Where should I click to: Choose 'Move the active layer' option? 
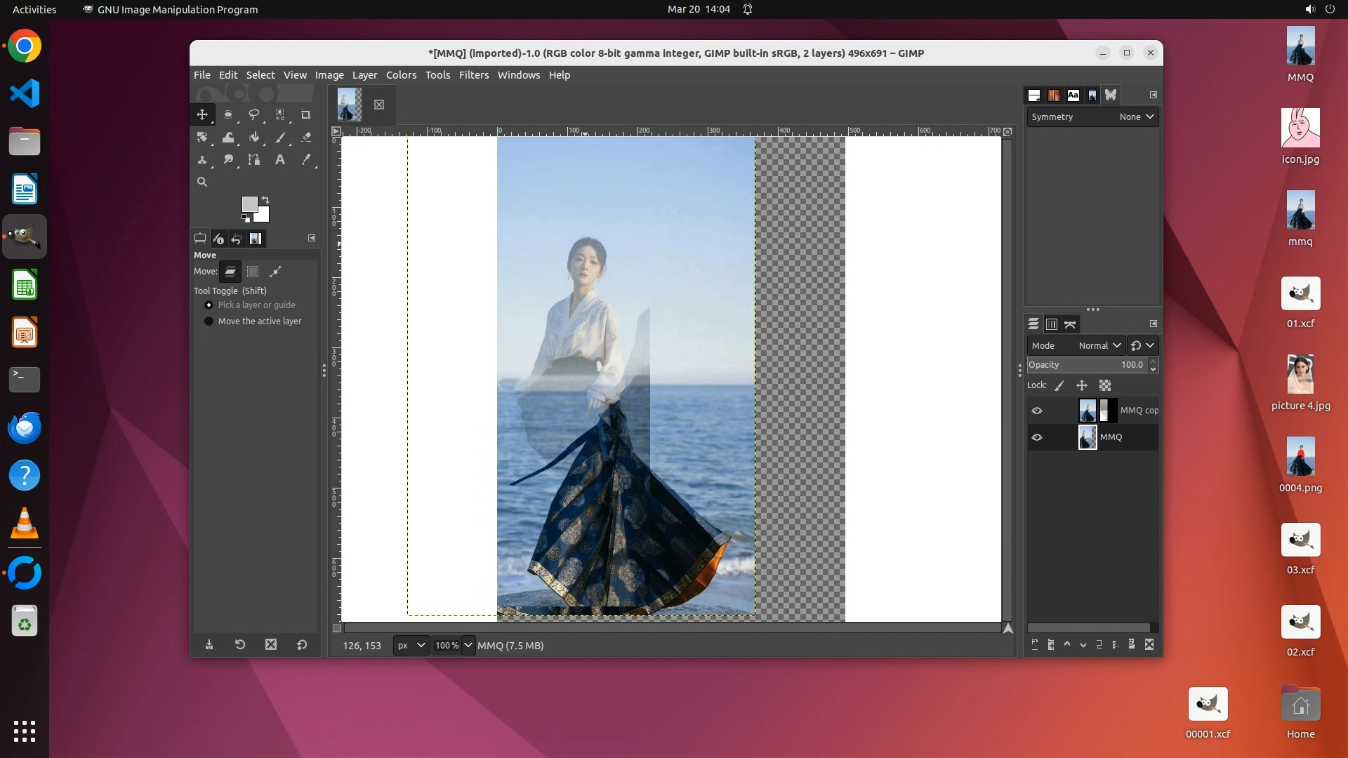[209, 321]
